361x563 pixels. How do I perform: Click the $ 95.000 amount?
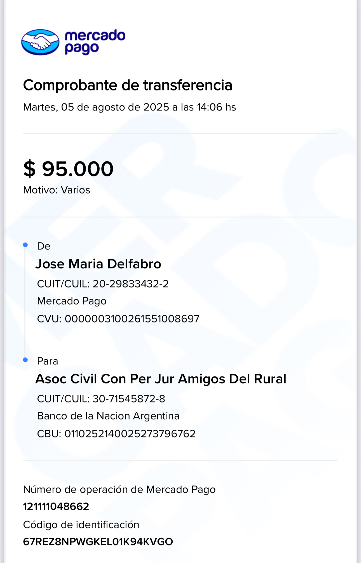[68, 169]
